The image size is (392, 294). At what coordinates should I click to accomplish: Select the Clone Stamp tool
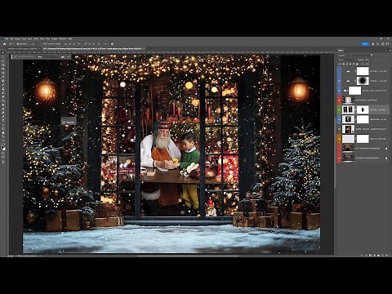pyautogui.click(x=3, y=89)
